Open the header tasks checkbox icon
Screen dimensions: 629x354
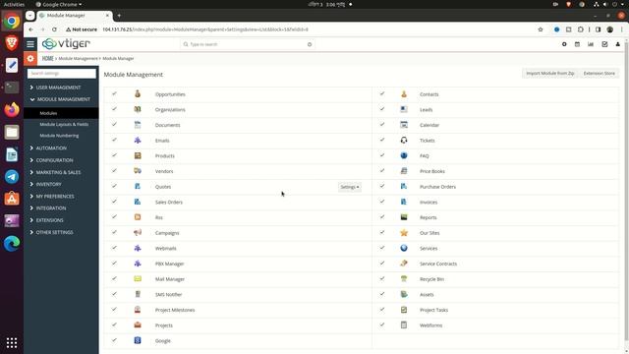(x=604, y=44)
